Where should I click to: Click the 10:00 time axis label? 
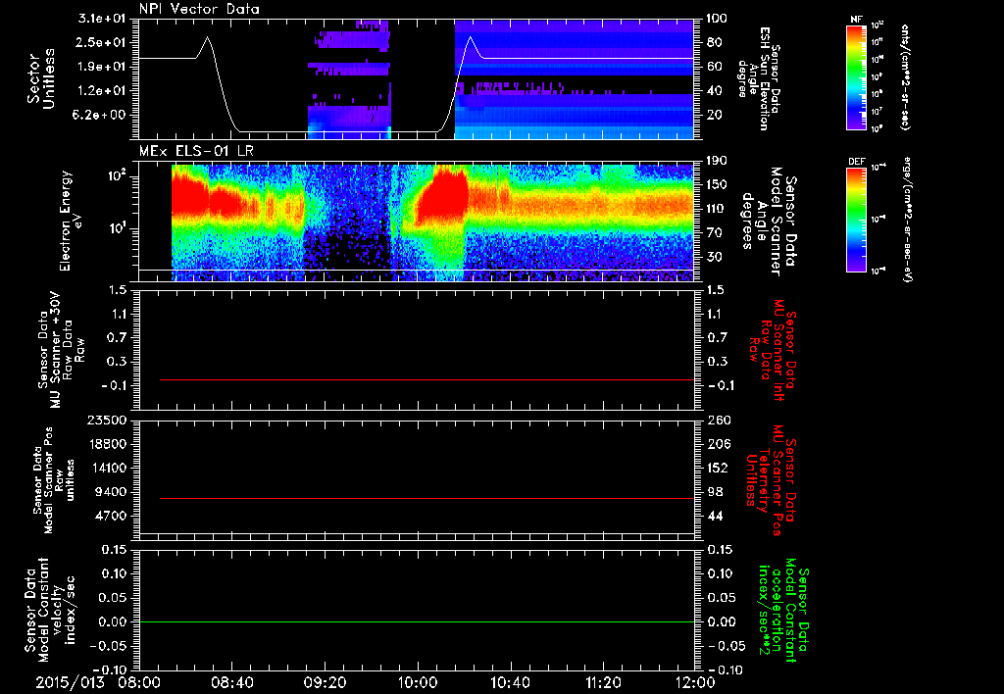[418, 682]
